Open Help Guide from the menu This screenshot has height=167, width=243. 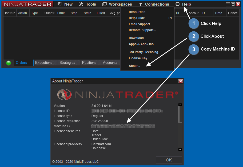137,18
